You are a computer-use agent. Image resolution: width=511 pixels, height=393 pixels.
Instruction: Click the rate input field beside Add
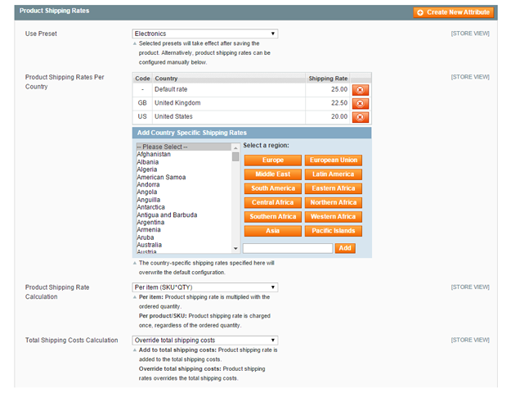288,247
